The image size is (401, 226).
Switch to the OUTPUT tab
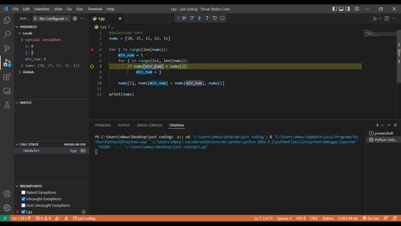click(x=124, y=126)
